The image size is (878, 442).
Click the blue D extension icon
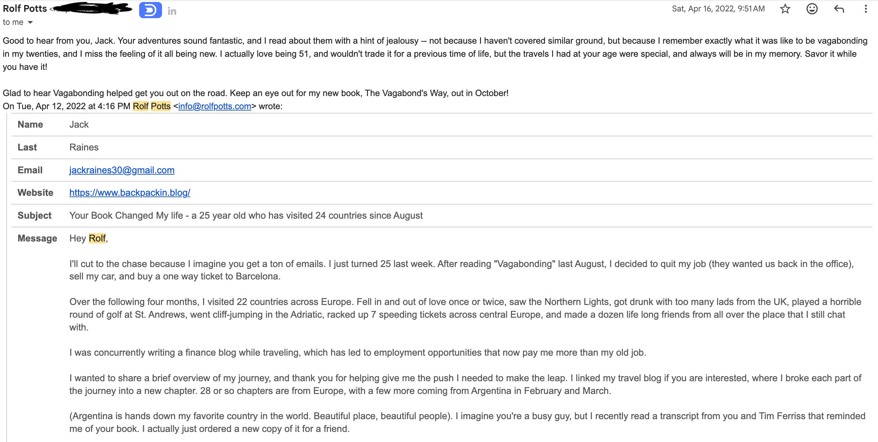point(150,10)
